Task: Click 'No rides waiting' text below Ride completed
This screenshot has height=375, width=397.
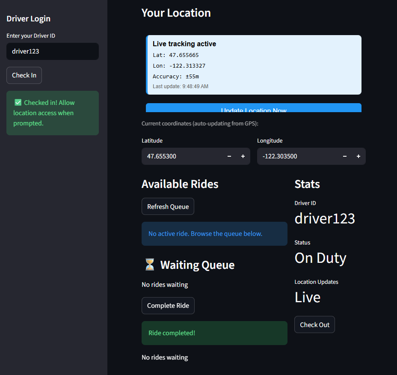Action: click(x=165, y=357)
